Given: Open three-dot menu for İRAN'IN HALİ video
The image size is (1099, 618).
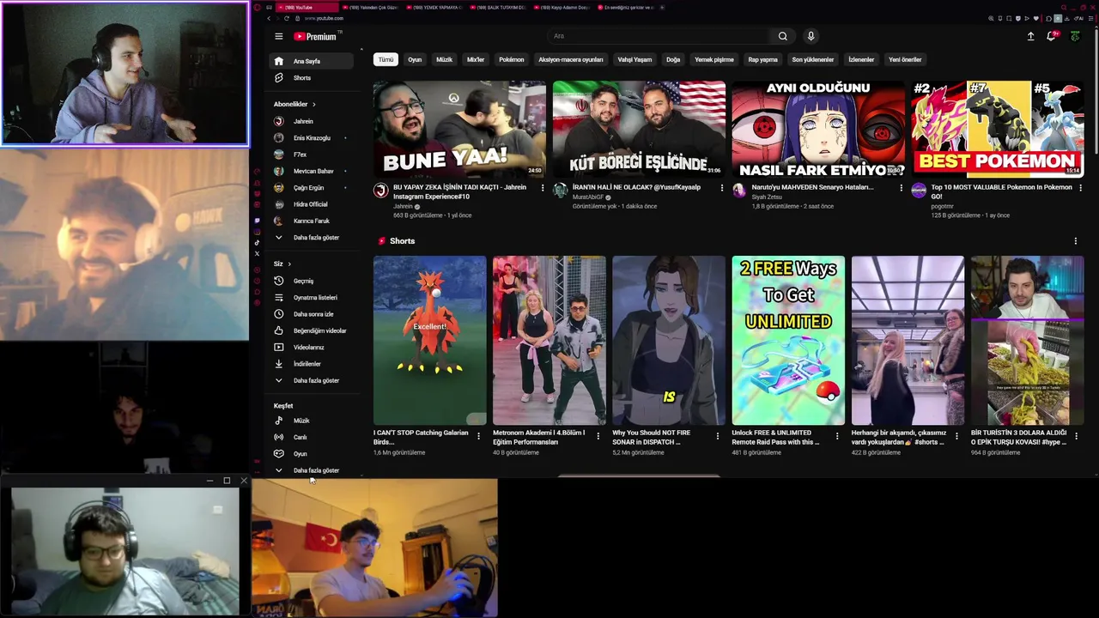Looking at the screenshot, I should [721, 187].
